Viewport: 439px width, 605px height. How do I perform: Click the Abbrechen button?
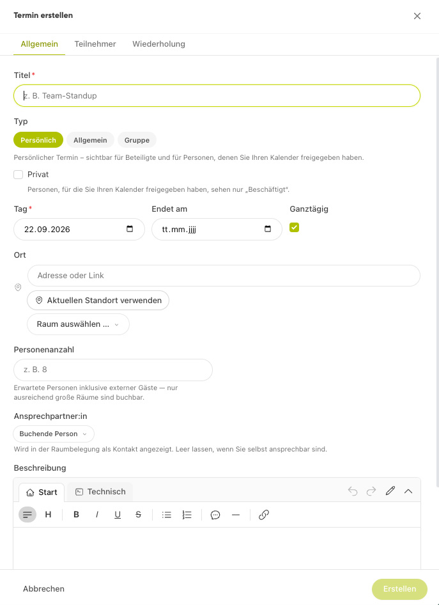[43, 589]
